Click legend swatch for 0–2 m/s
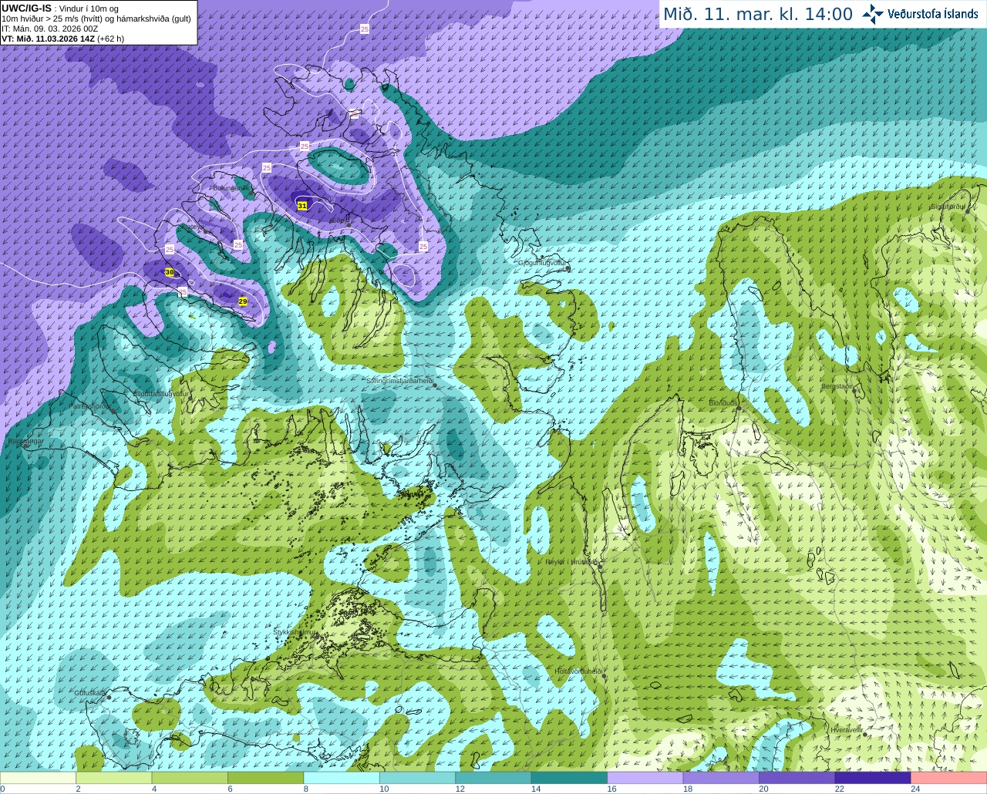987x794 pixels. (39, 778)
